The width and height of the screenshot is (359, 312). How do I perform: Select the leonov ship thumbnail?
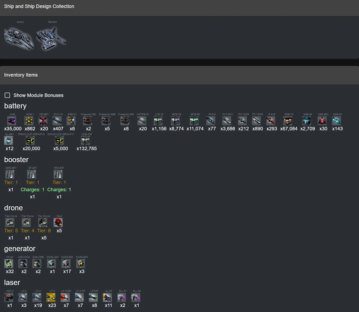click(19, 39)
